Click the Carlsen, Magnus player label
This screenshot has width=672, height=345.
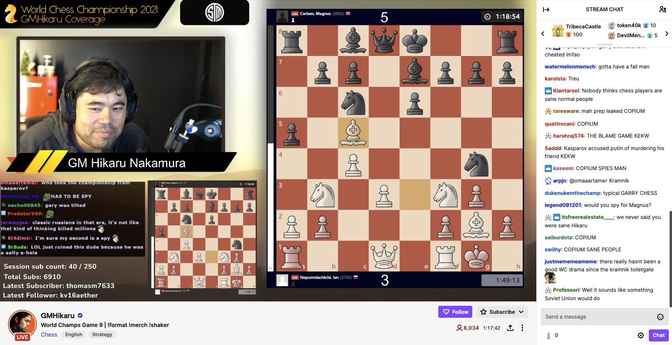coord(315,14)
